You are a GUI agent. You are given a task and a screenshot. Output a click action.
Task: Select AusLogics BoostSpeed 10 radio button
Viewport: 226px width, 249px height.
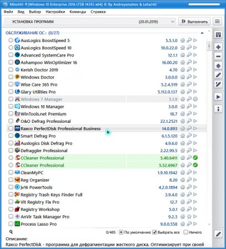11,48
